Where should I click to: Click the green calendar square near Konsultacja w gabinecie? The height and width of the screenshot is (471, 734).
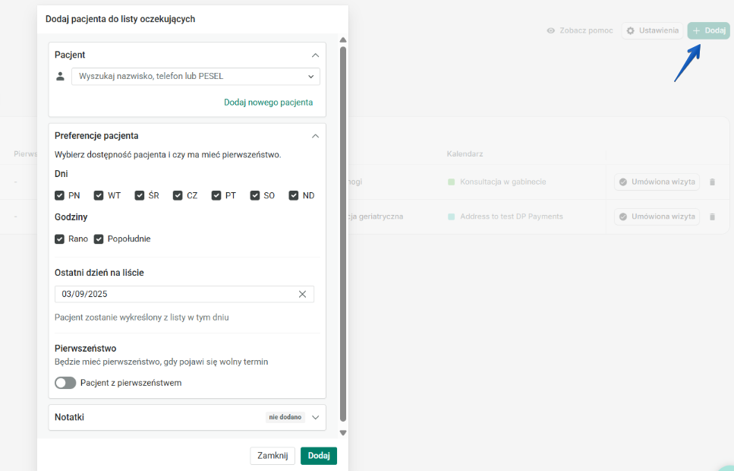(x=451, y=182)
